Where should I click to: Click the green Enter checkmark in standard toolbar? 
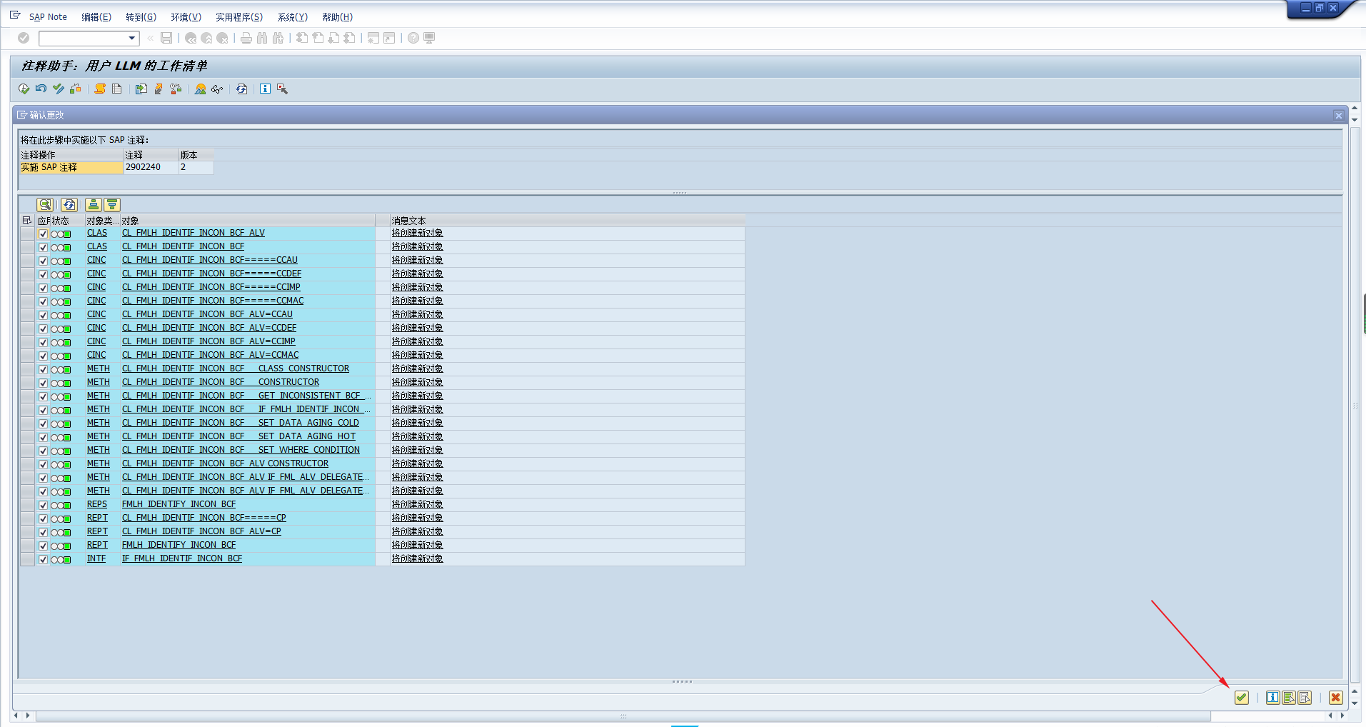click(x=24, y=38)
